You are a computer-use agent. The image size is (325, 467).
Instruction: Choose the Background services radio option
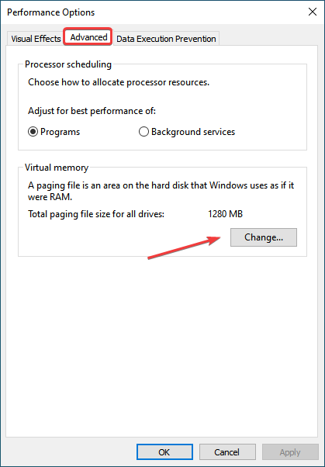[143, 132]
